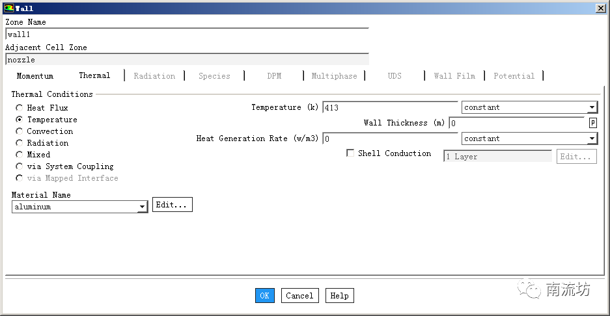
Task: Click the P parameter button for Wall Thickness
Action: (592, 123)
